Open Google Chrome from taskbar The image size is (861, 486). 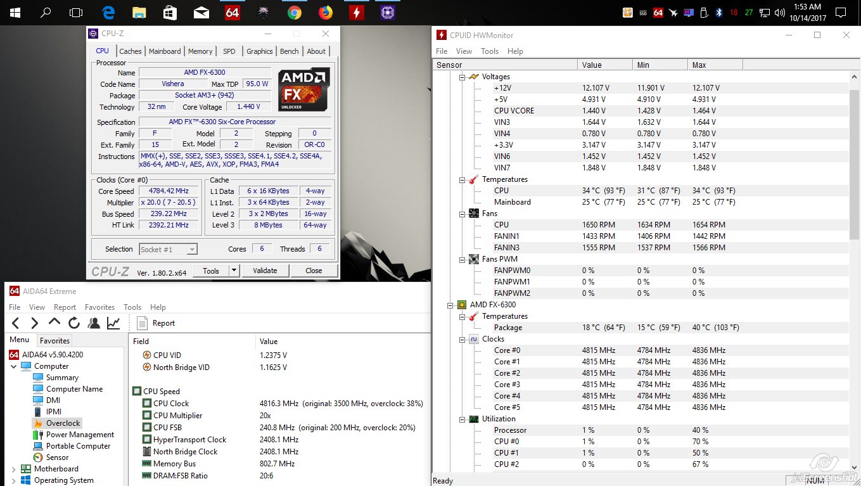point(294,13)
